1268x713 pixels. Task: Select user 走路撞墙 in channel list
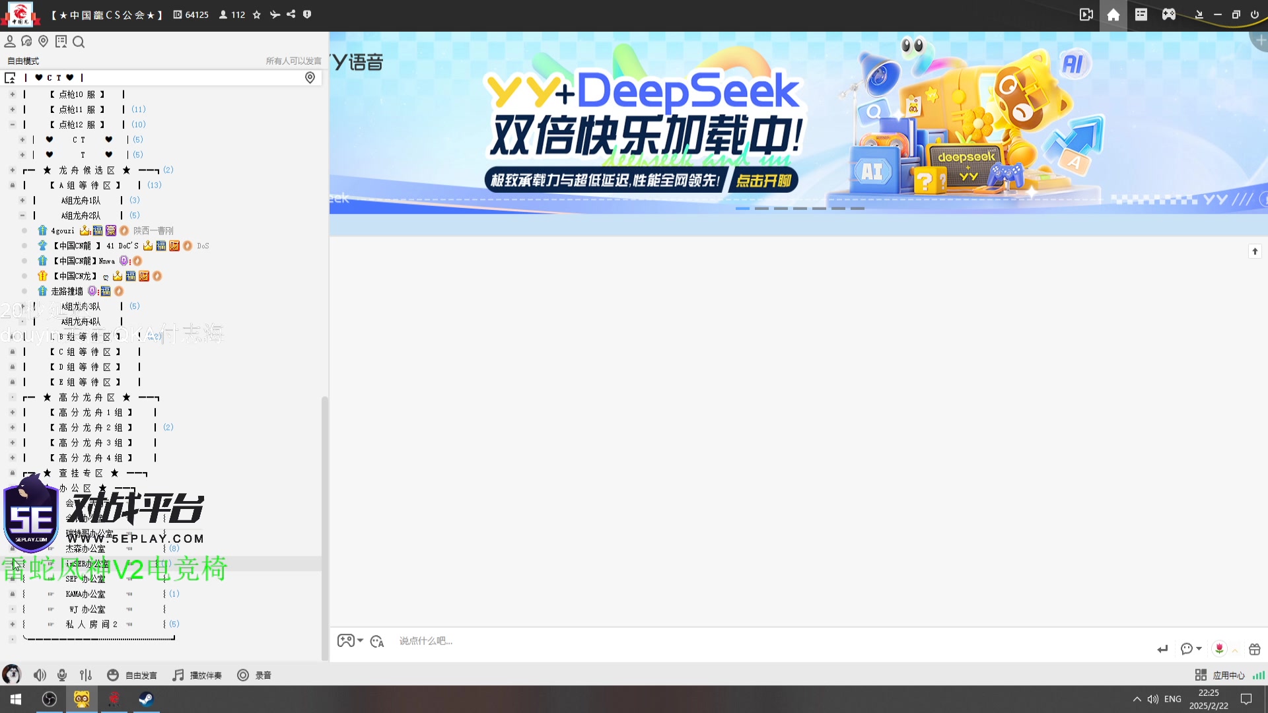click(x=67, y=291)
